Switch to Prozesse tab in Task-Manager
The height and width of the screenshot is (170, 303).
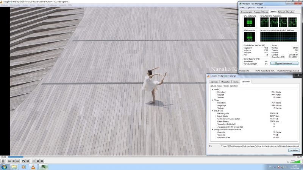pyautogui.click(x=257, y=12)
